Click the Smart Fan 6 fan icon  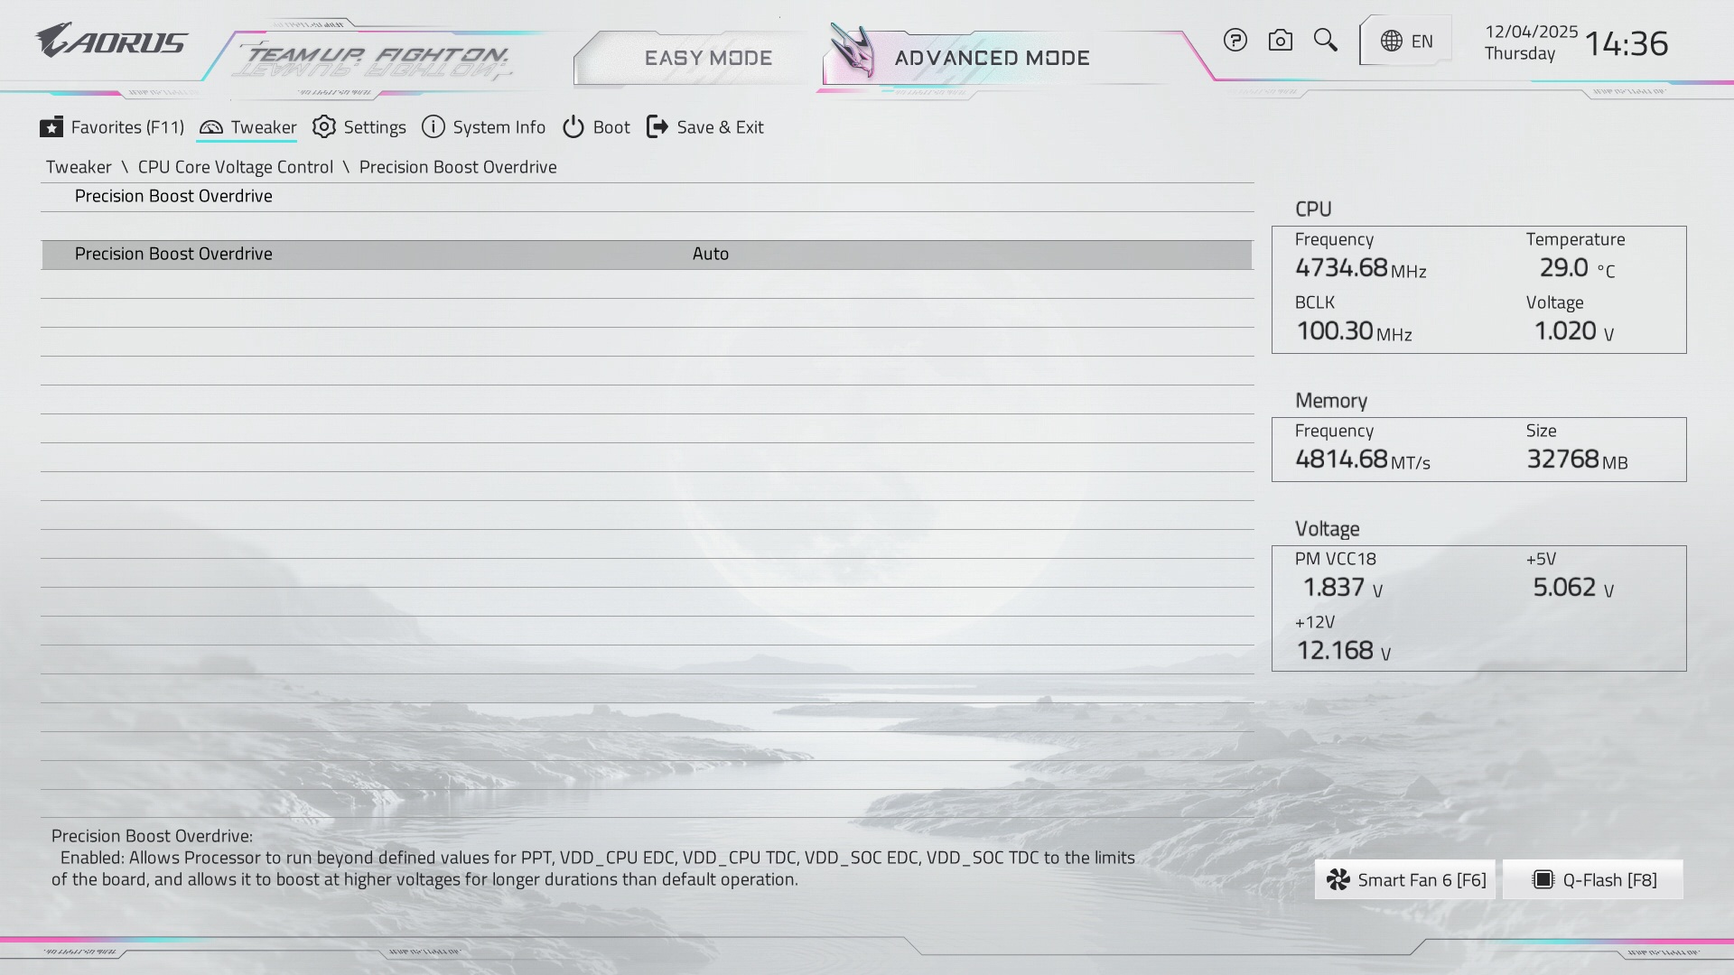(x=1338, y=879)
